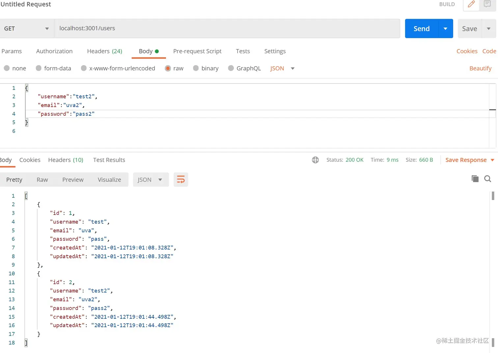Click the Send button
The width and height of the screenshot is (498, 353).
(422, 29)
